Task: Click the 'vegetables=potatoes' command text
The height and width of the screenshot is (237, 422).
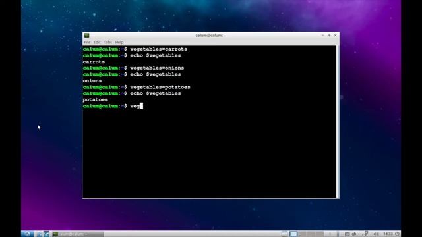Action: click(160, 87)
